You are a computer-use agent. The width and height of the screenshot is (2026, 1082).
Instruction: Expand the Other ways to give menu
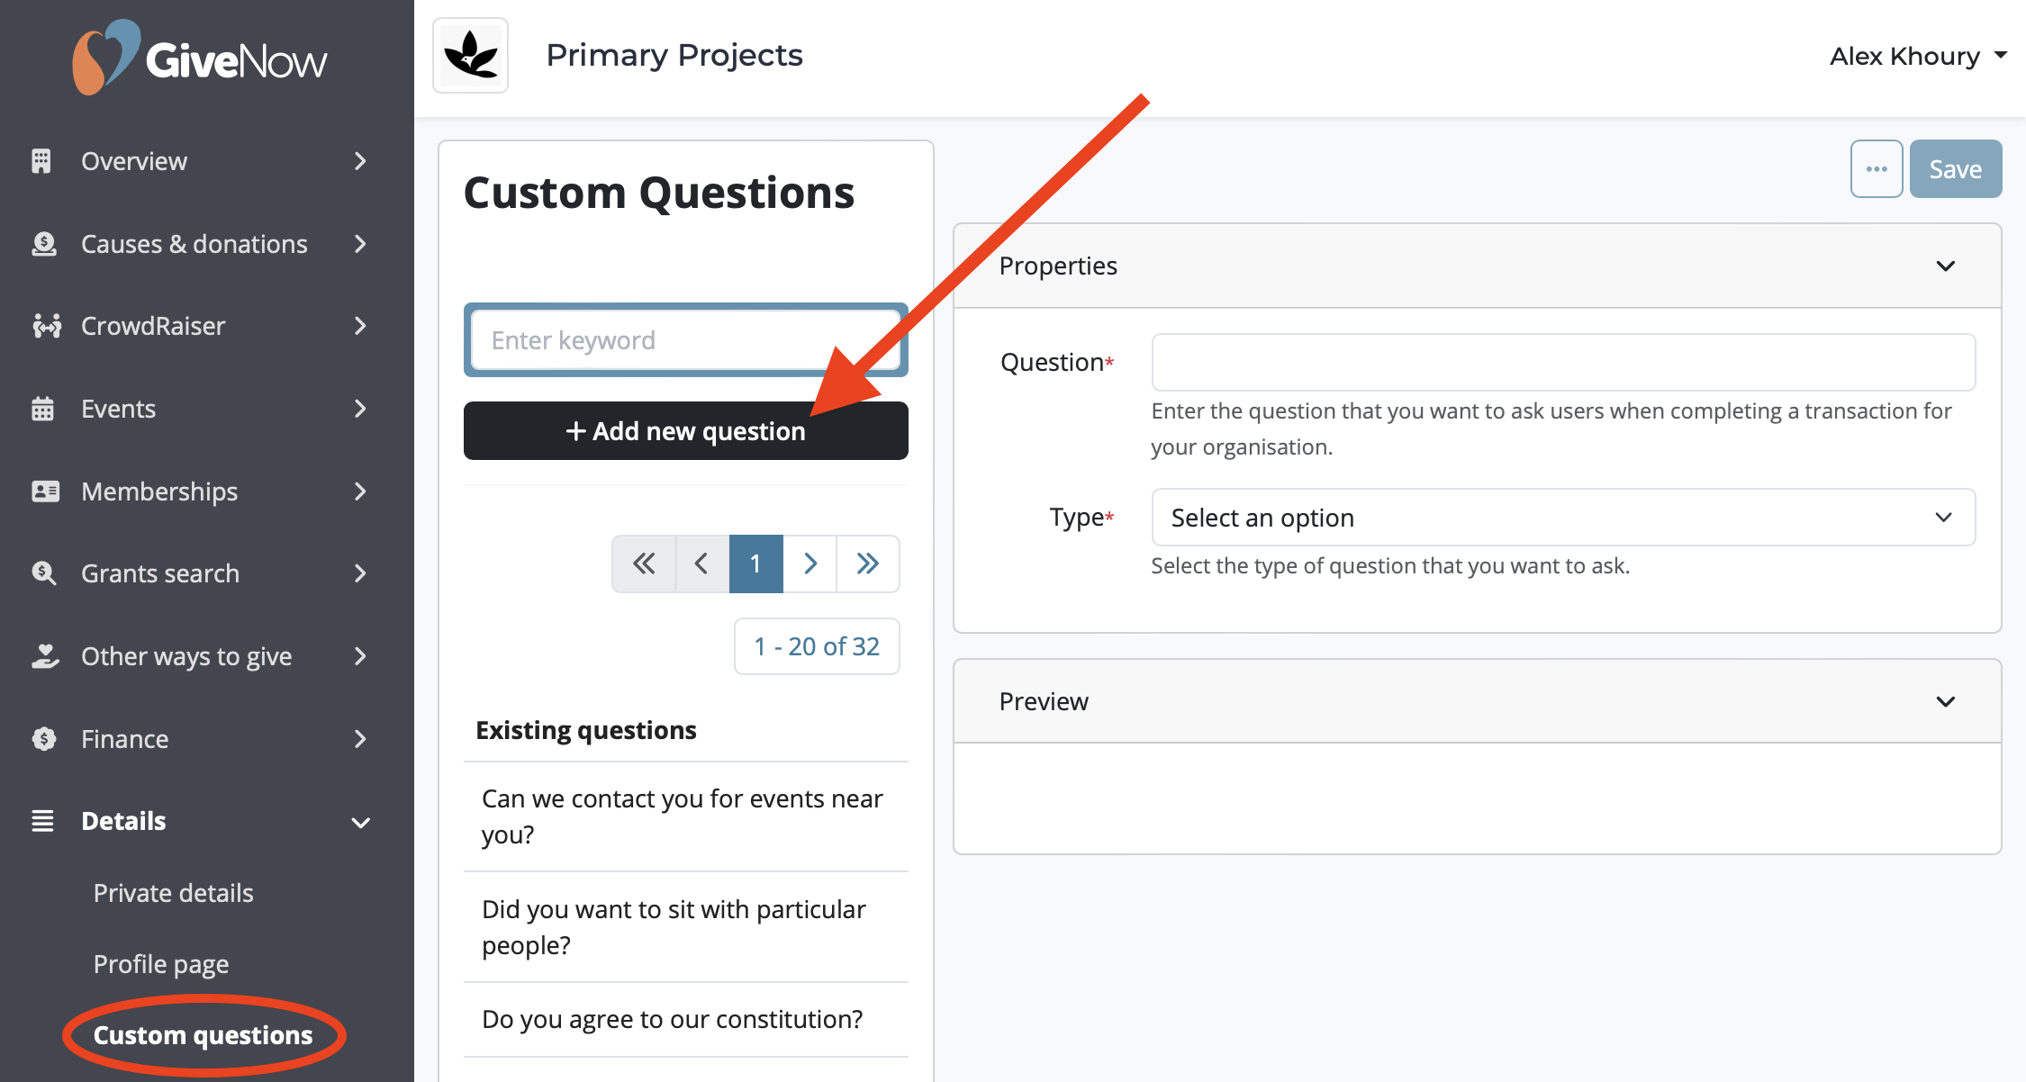(185, 656)
